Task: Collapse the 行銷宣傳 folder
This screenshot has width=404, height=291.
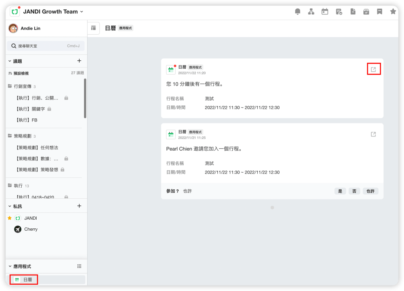Action: tap(10, 86)
